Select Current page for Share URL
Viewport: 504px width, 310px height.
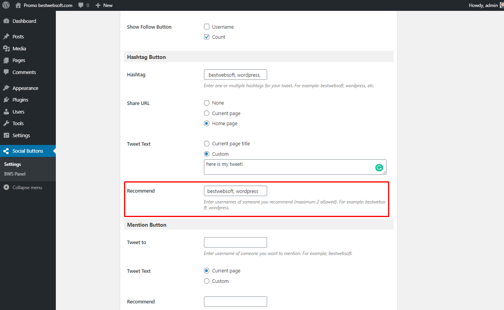point(207,113)
